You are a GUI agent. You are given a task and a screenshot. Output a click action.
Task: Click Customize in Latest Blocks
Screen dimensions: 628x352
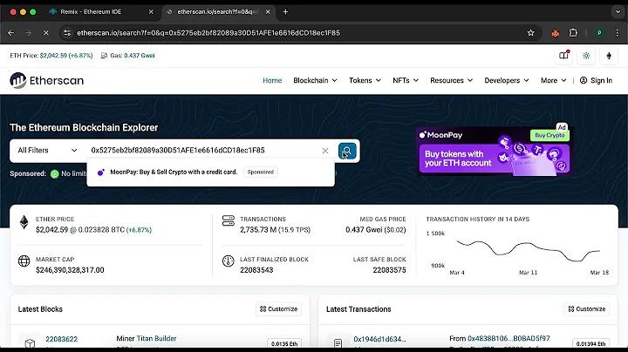(x=279, y=308)
